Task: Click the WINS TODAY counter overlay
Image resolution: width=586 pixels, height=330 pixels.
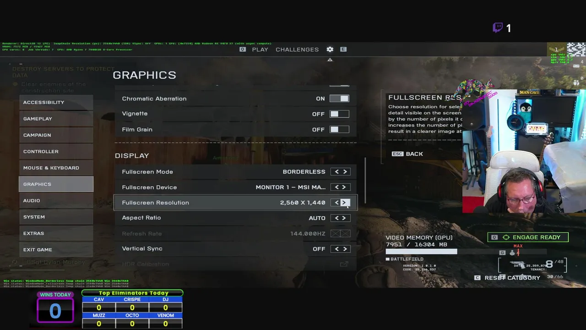Action: pos(55,307)
